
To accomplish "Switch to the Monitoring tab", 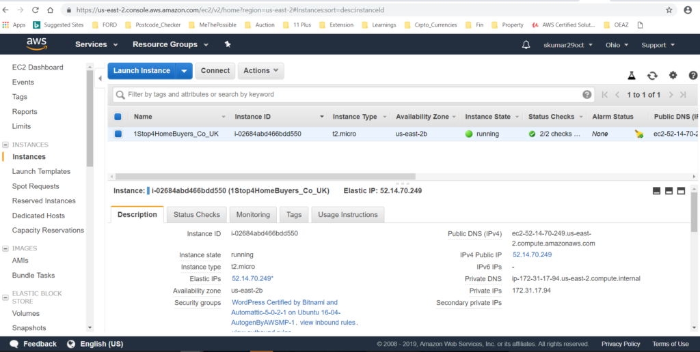I will click(x=253, y=214).
